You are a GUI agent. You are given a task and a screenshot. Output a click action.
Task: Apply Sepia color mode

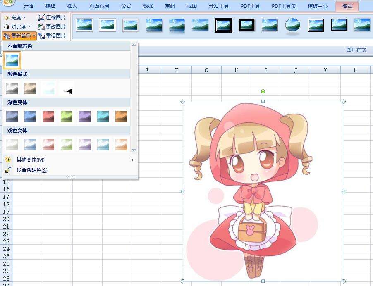30,88
